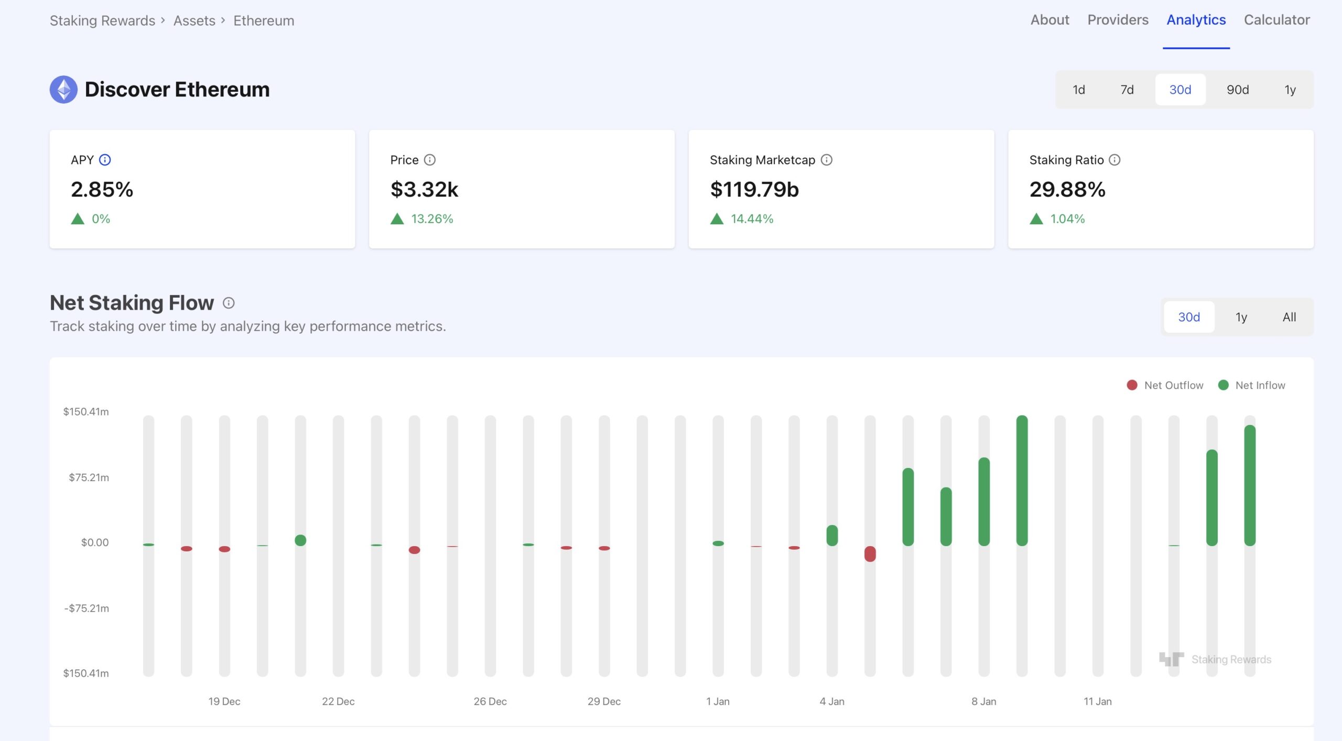Set Net Staking Flow chart to All

point(1290,317)
